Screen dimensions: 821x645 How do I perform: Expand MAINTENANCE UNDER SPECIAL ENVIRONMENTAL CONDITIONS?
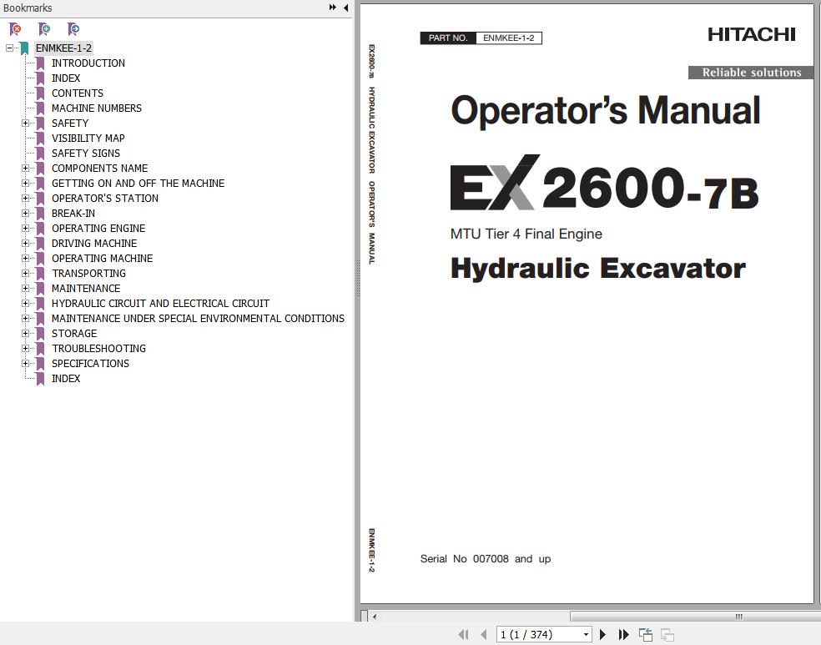coord(25,318)
